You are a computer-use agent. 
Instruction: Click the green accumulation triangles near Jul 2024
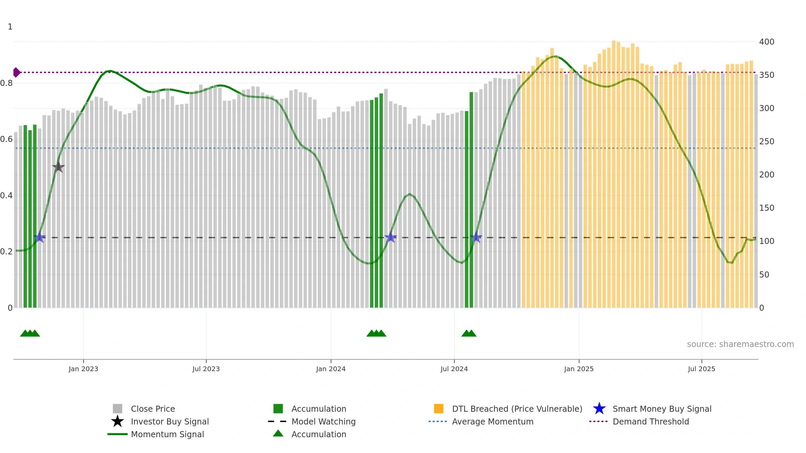(x=469, y=333)
